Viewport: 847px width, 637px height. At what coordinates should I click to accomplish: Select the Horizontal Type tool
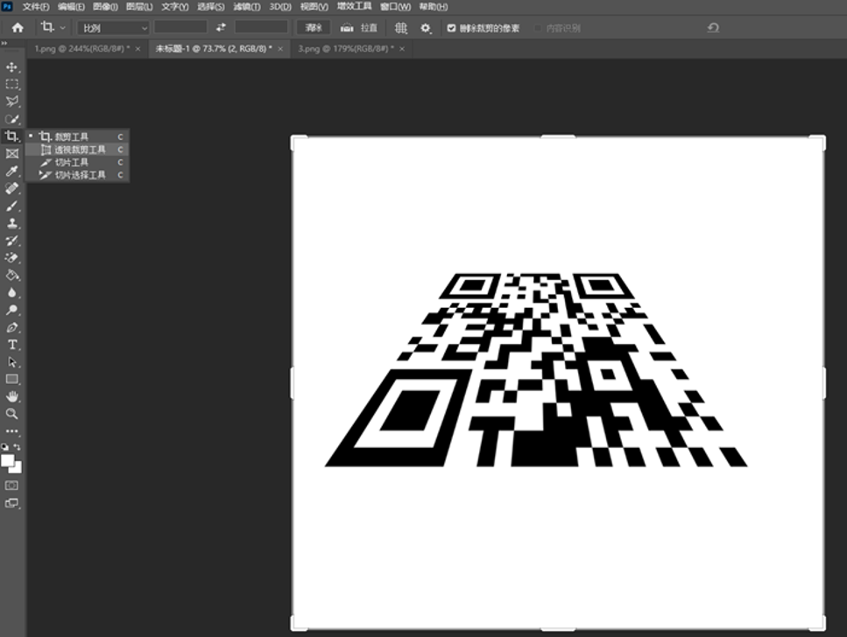[12, 345]
